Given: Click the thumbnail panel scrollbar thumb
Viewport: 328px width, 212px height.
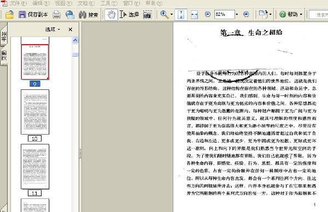Looking at the screenshot, I should click(75, 54).
